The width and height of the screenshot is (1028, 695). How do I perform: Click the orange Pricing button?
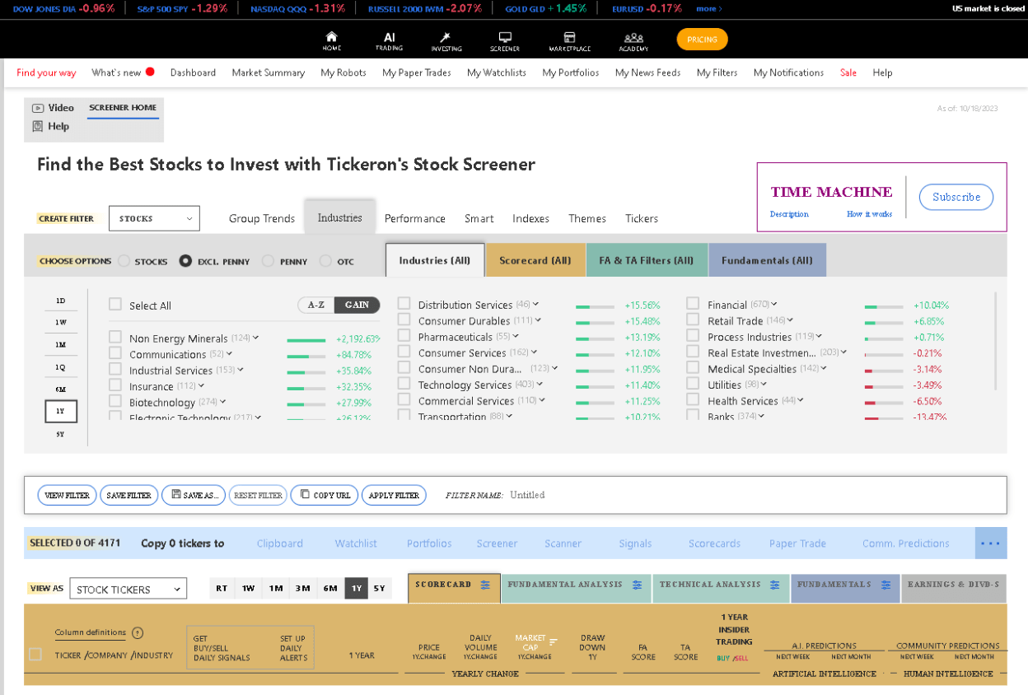tap(702, 39)
